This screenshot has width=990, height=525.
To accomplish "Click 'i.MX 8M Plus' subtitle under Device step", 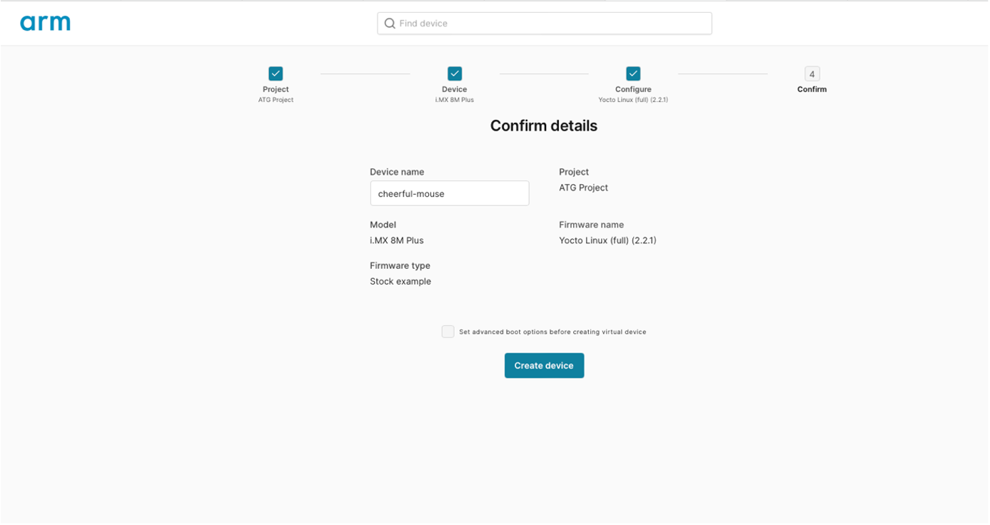I will coord(455,100).
